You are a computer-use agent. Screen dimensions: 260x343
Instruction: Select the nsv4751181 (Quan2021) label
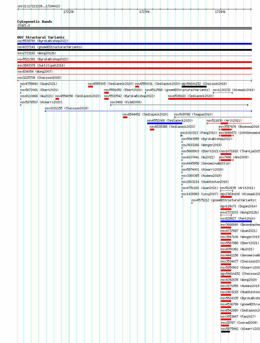[x=200, y=188]
